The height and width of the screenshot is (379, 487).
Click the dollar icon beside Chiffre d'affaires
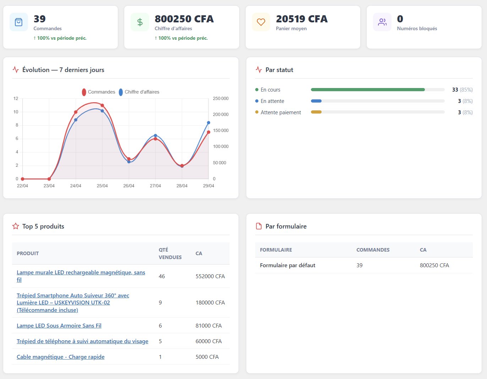click(140, 22)
